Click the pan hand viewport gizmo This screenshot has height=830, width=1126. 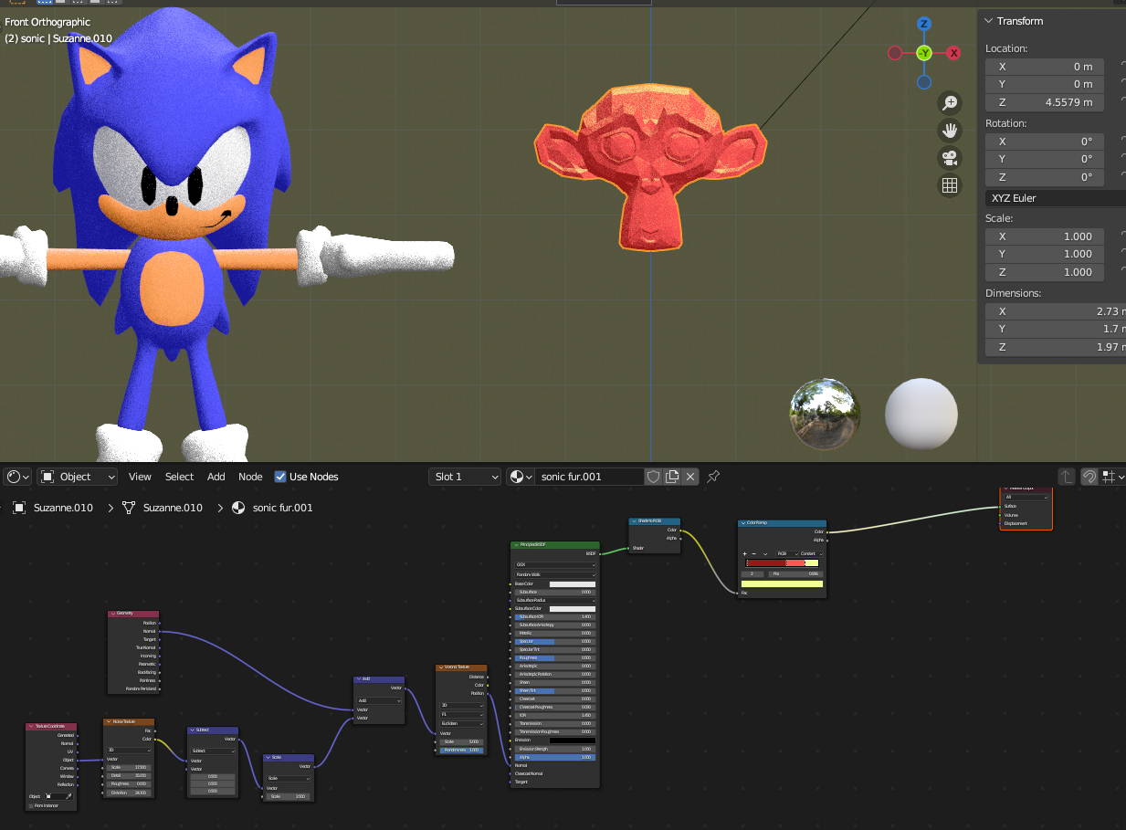coord(950,130)
